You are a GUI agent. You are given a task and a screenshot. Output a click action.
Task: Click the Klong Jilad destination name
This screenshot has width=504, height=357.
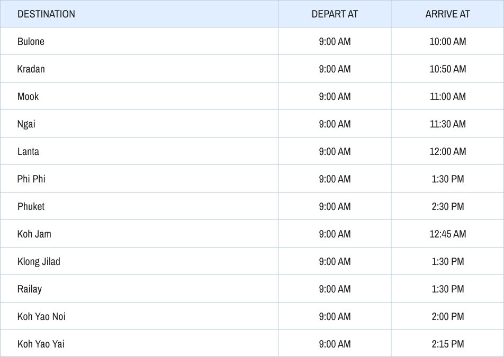[x=39, y=261]
